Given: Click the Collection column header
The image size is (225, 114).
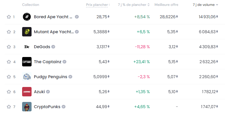Looking at the screenshot, I should pyautogui.click(x=31, y=5).
